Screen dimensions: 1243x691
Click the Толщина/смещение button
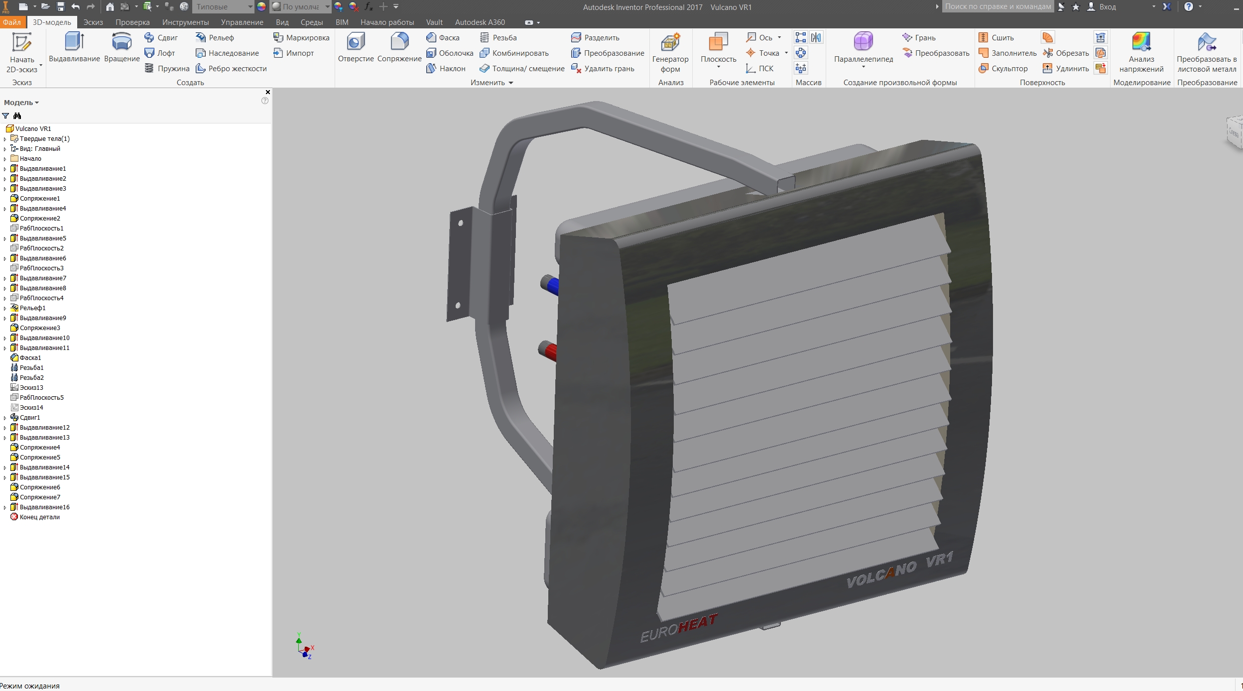pyautogui.click(x=522, y=68)
